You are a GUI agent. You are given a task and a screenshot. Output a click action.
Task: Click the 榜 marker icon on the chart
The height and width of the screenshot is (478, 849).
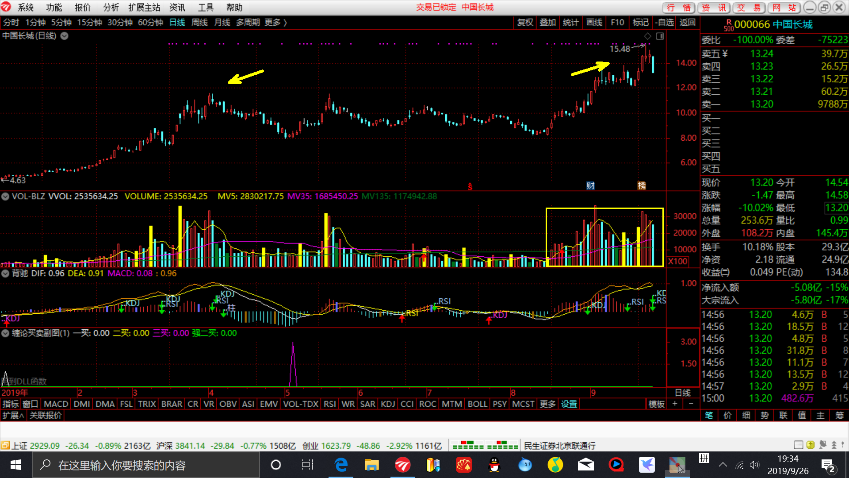(x=642, y=185)
